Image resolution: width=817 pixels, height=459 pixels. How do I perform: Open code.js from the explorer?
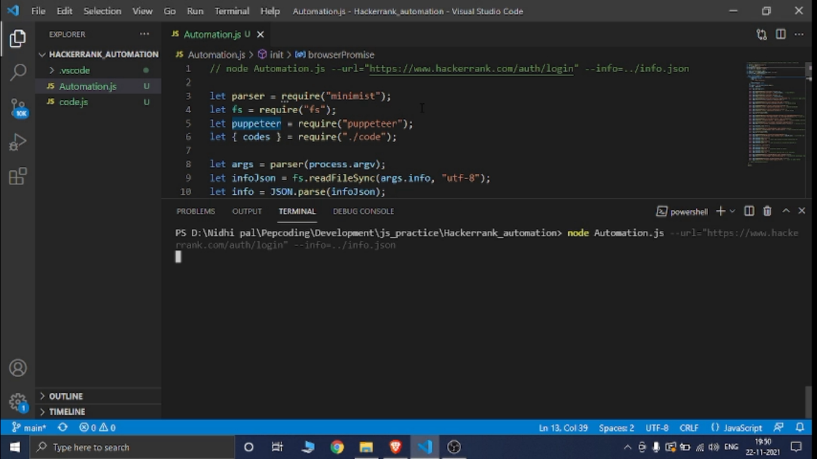point(73,102)
